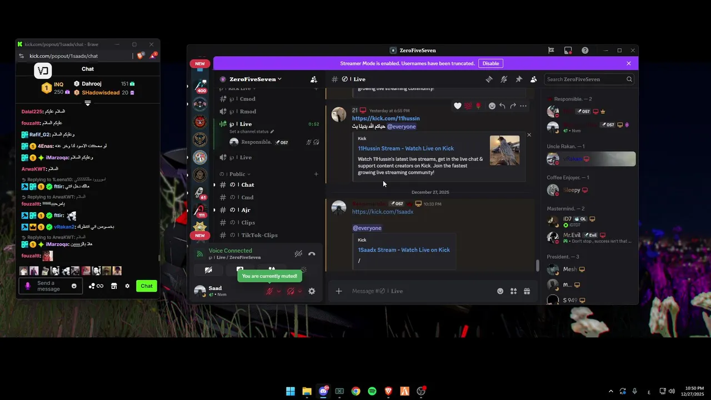Open the Clips text channel

pos(268,223)
